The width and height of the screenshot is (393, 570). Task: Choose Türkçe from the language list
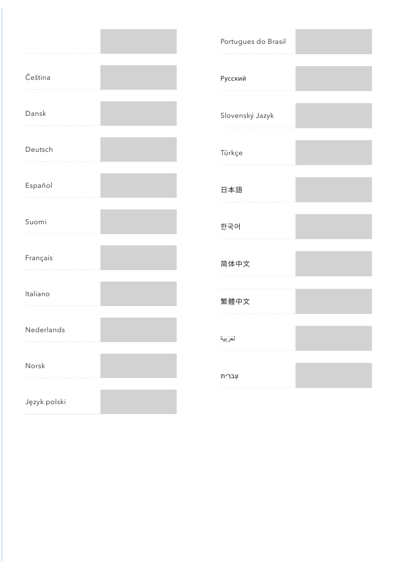coord(232,153)
